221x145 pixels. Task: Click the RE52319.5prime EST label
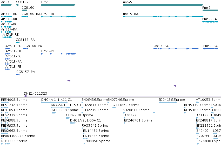coord(14,115)
